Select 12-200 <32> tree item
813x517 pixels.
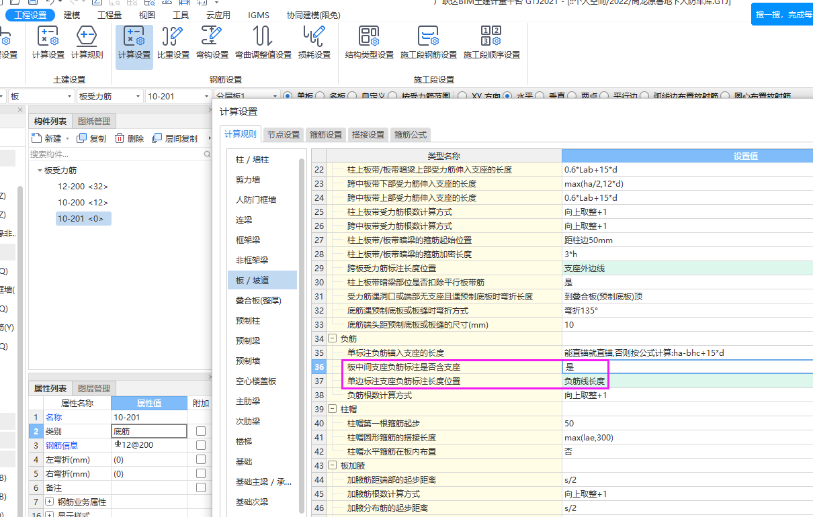pyautogui.click(x=83, y=187)
